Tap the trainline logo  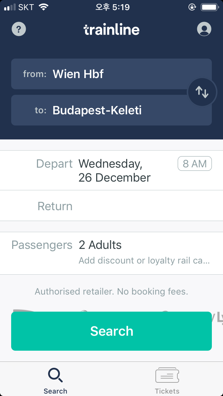[111, 30]
